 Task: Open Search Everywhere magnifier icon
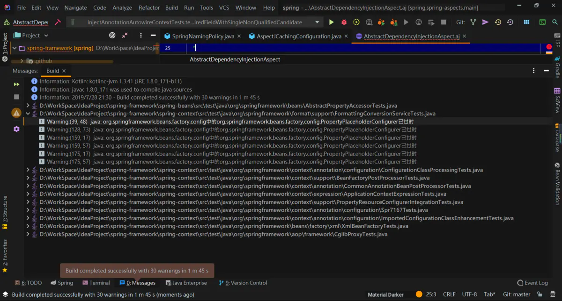555,22
